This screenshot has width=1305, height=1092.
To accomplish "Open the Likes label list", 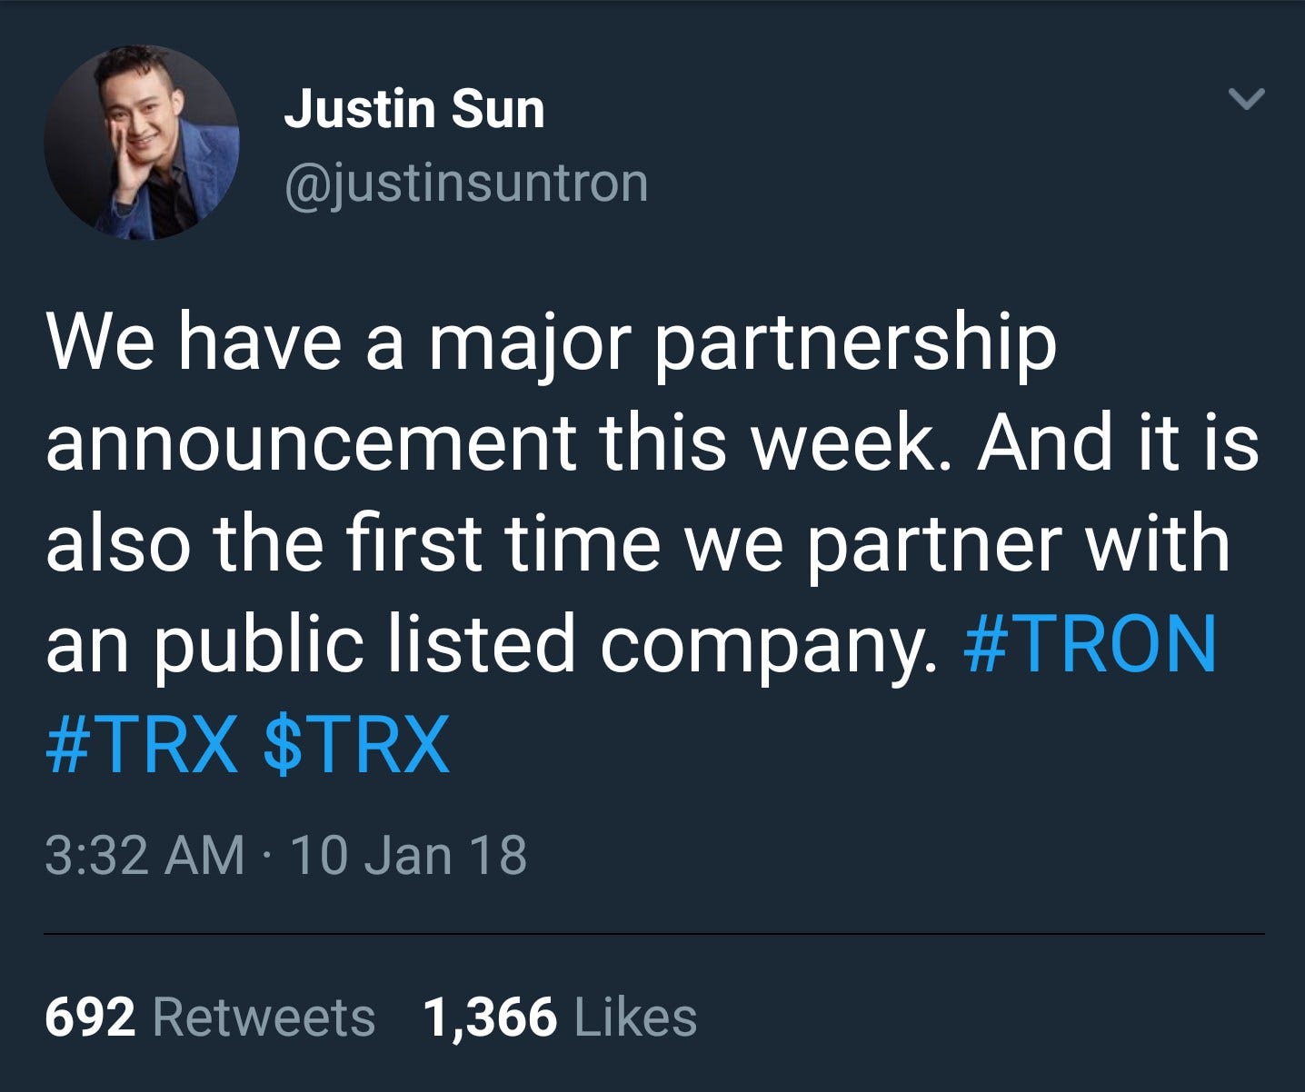I will pos(635,1018).
